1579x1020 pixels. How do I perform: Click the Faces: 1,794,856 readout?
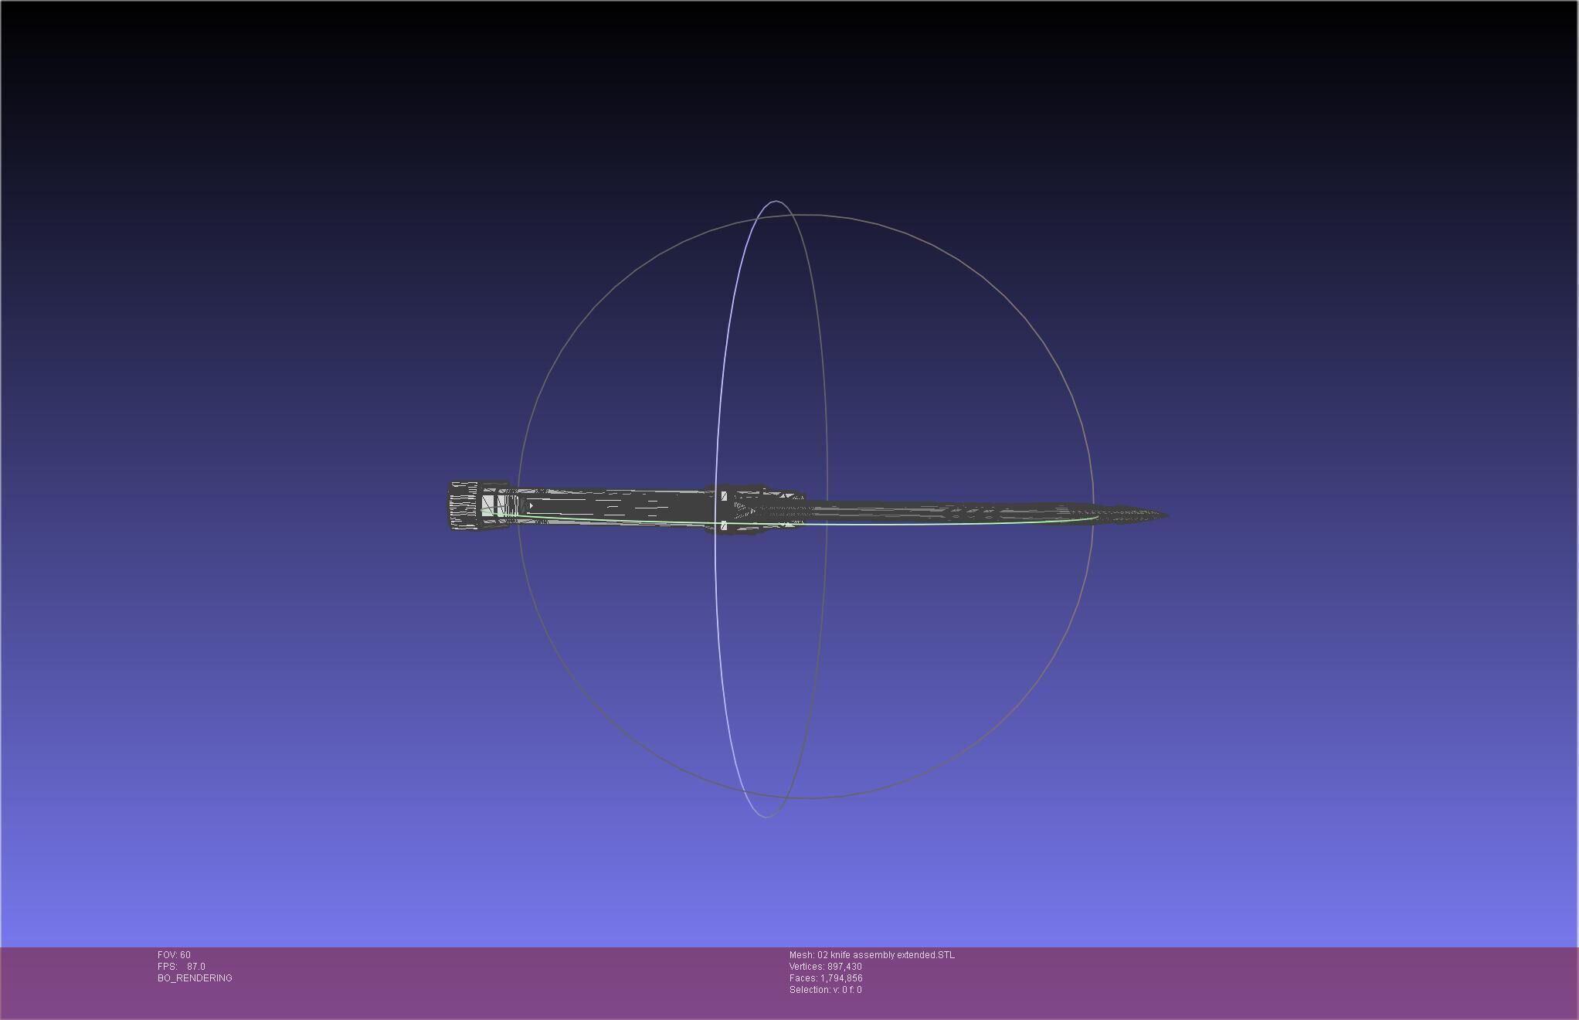pyautogui.click(x=826, y=978)
